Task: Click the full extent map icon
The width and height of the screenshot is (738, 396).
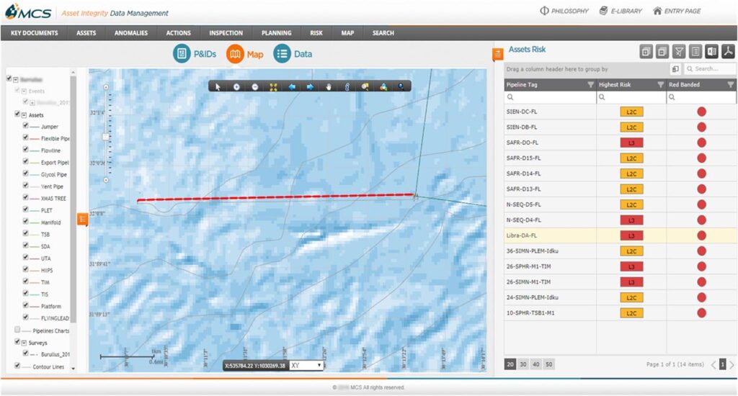Action: click(274, 86)
